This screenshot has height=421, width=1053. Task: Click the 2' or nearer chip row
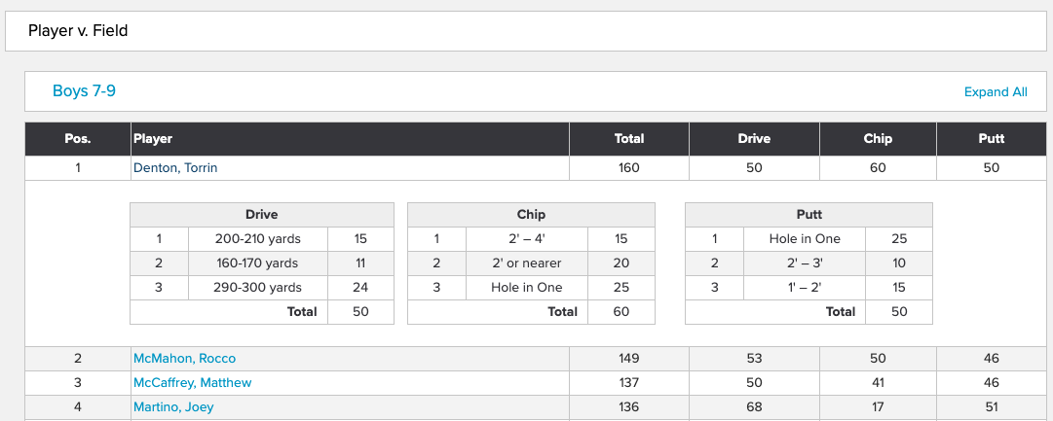pyautogui.click(x=531, y=263)
